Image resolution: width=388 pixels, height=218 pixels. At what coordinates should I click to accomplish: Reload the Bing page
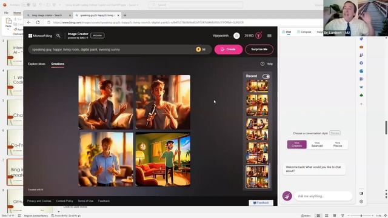(x=38, y=22)
